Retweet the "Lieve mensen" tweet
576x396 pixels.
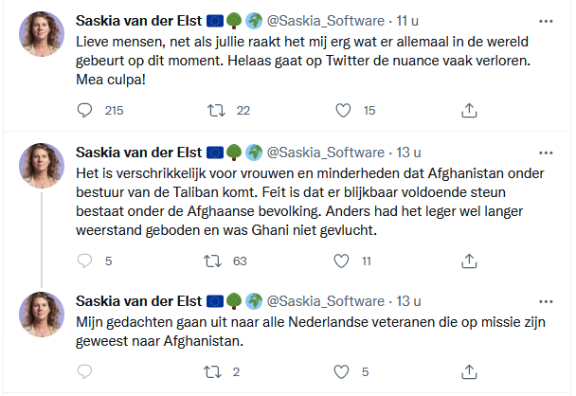point(213,111)
